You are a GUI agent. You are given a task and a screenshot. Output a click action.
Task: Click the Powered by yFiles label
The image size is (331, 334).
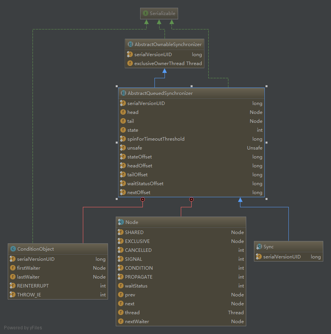click(x=23, y=328)
